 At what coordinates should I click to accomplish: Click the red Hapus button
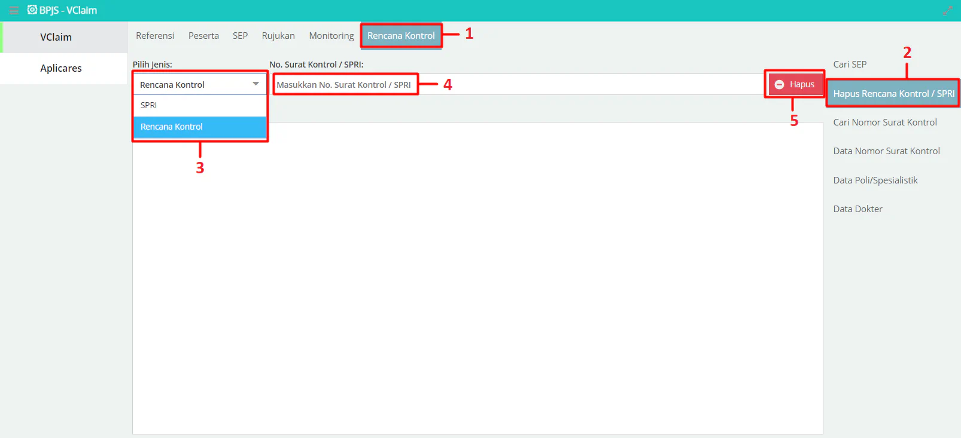(794, 84)
